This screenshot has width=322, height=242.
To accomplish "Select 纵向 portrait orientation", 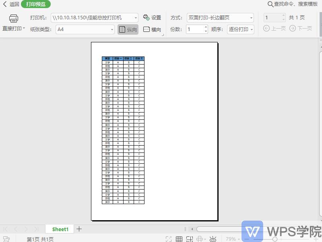I will [x=128, y=29].
